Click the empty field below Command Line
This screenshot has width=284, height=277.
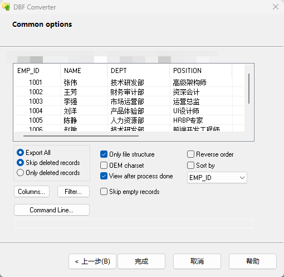pyautogui.click(x=134, y=223)
